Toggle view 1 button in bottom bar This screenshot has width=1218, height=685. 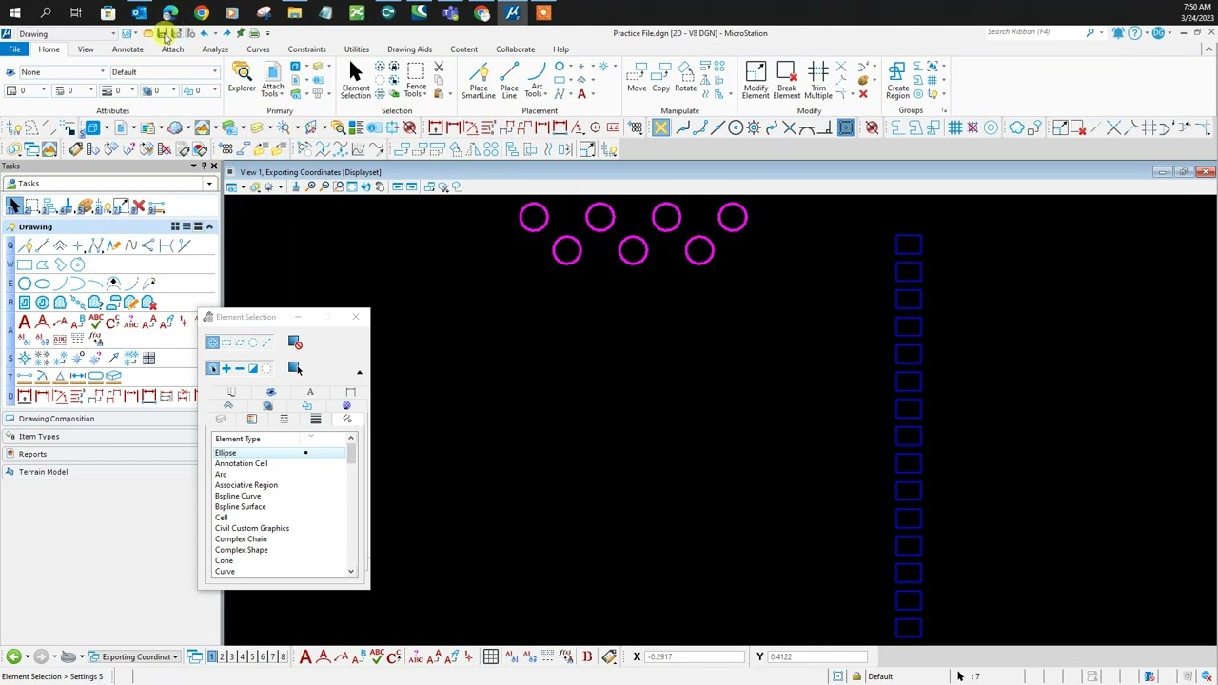(211, 656)
